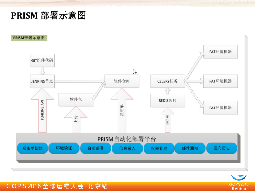Select the 权限管理 pill
The height and width of the screenshot is (191, 255).
158,148
